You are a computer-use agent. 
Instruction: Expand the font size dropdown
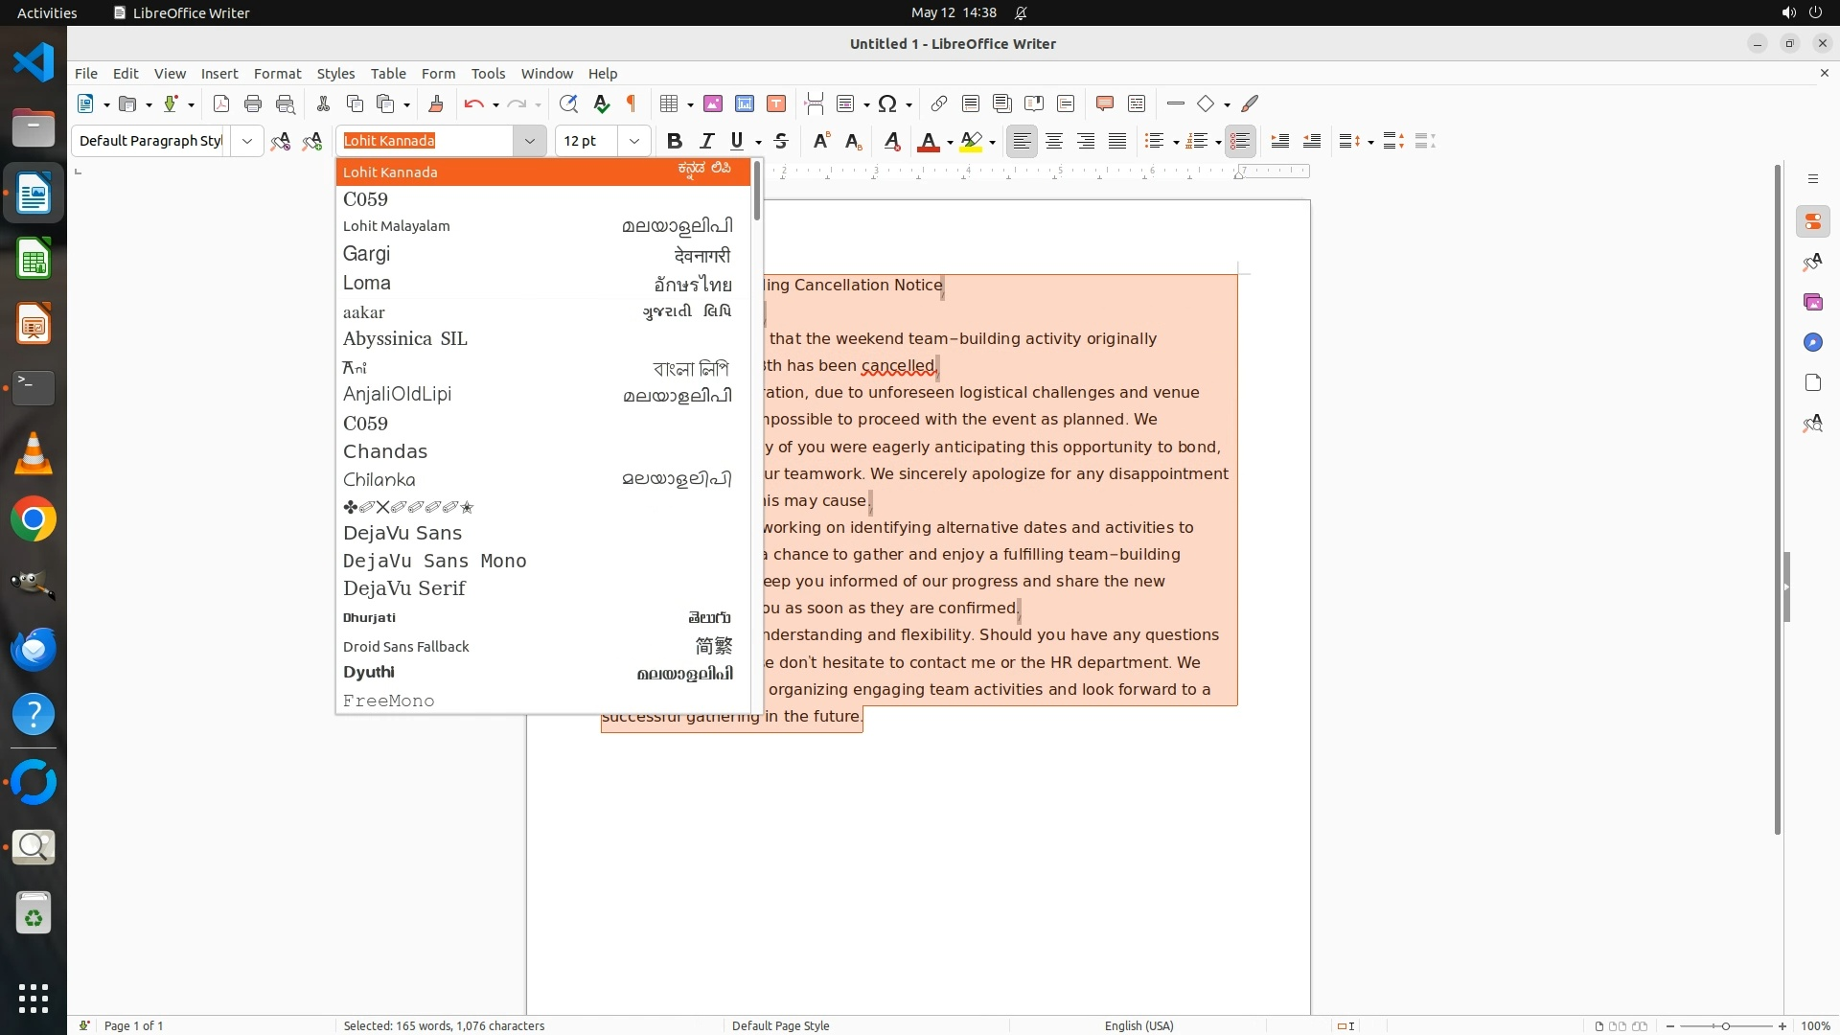(x=633, y=141)
